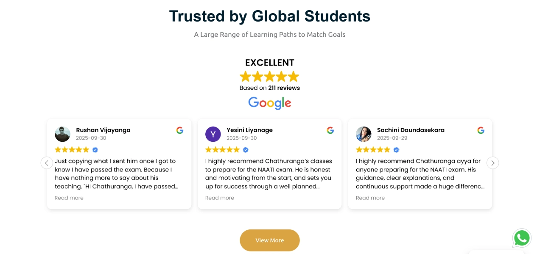Click Google icon on Yesini Liyanage's review
Image resolution: width=537 pixels, height=254 pixels.
pos(330,130)
